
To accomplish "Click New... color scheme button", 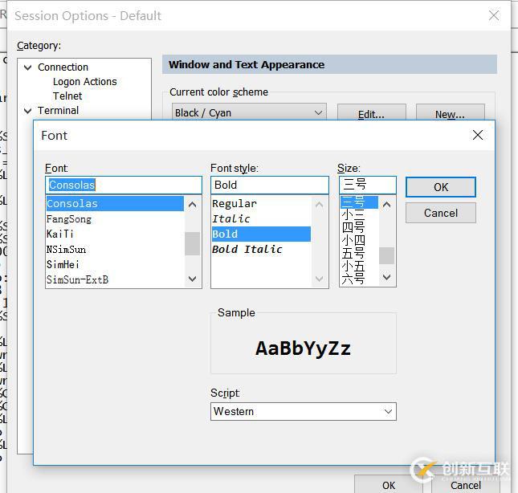I will coord(450,114).
